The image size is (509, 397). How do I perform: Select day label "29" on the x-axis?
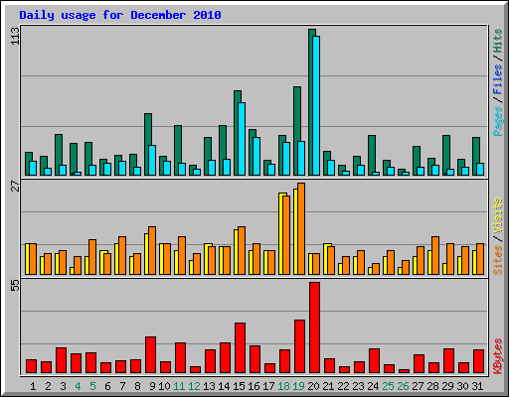[447, 386]
